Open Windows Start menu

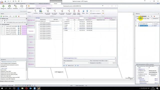(x=2, y=88)
